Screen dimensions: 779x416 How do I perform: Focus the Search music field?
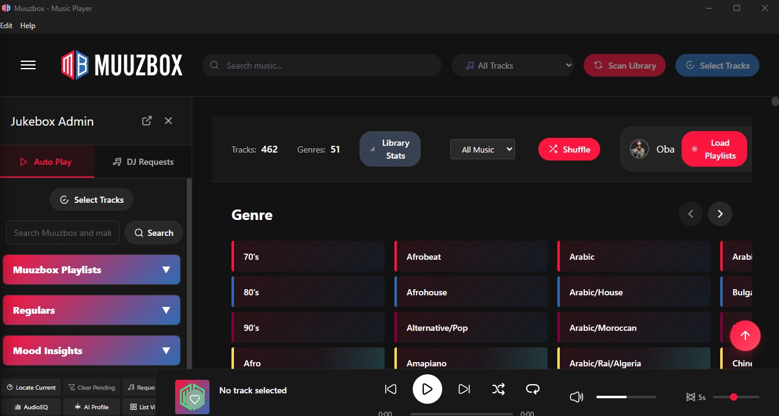[x=322, y=66]
